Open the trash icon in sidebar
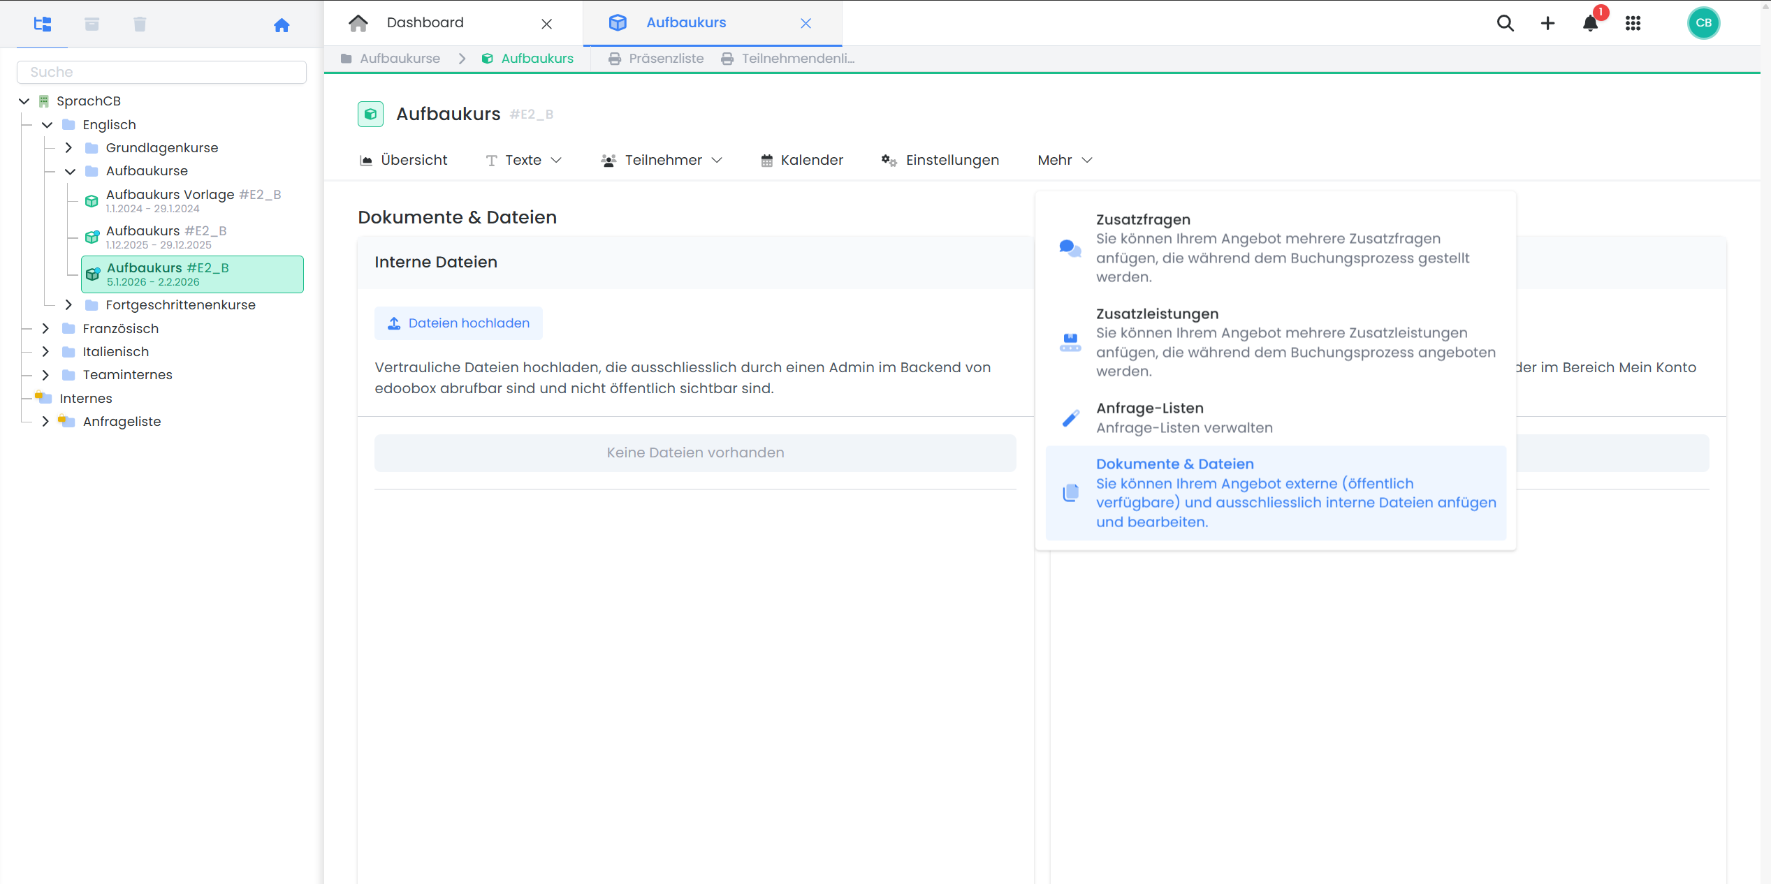 tap(140, 24)
